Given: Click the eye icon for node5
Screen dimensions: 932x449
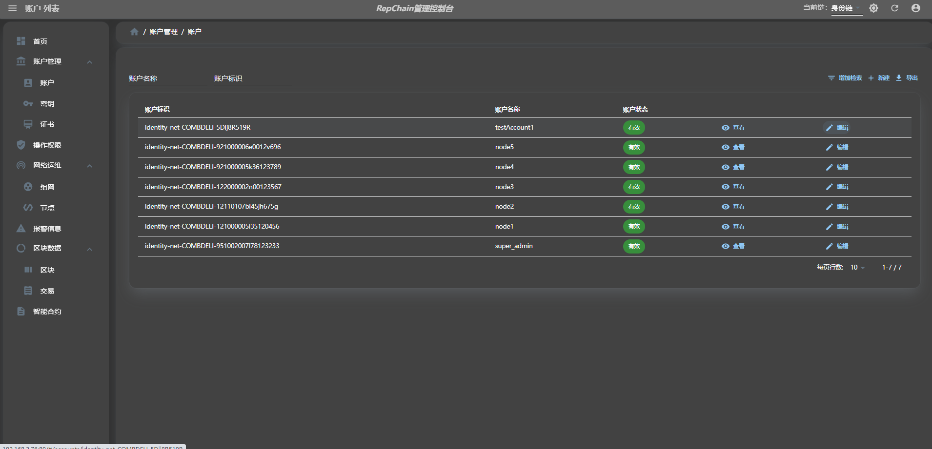Looking at the screenshot, I should (726, 147).
